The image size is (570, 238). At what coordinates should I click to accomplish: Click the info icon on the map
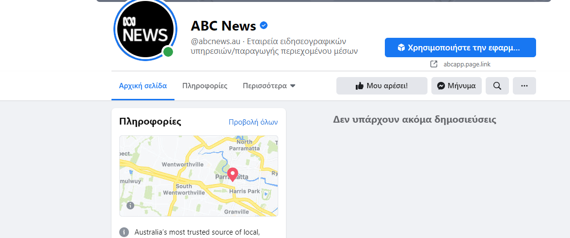[130, 206]
